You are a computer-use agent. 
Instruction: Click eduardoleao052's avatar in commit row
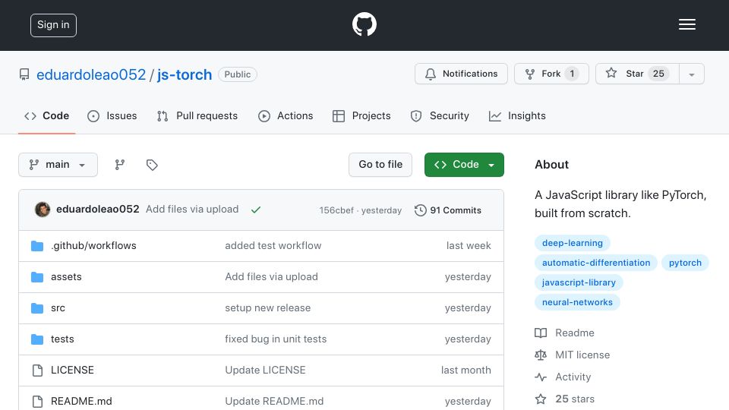point(43,210)
